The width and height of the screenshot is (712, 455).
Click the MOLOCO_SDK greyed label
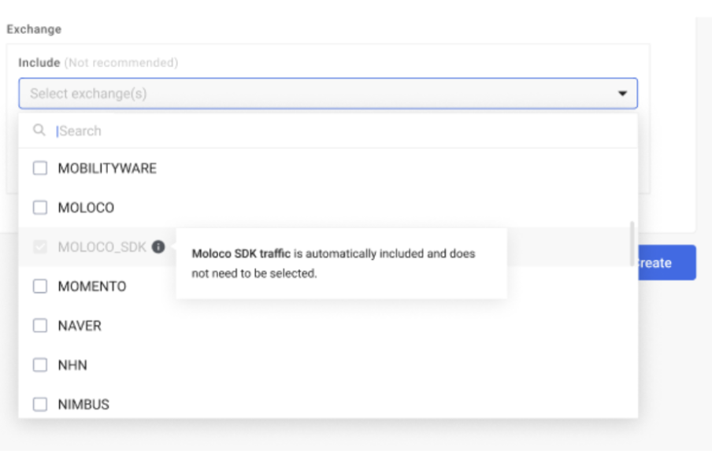point(102,246)
